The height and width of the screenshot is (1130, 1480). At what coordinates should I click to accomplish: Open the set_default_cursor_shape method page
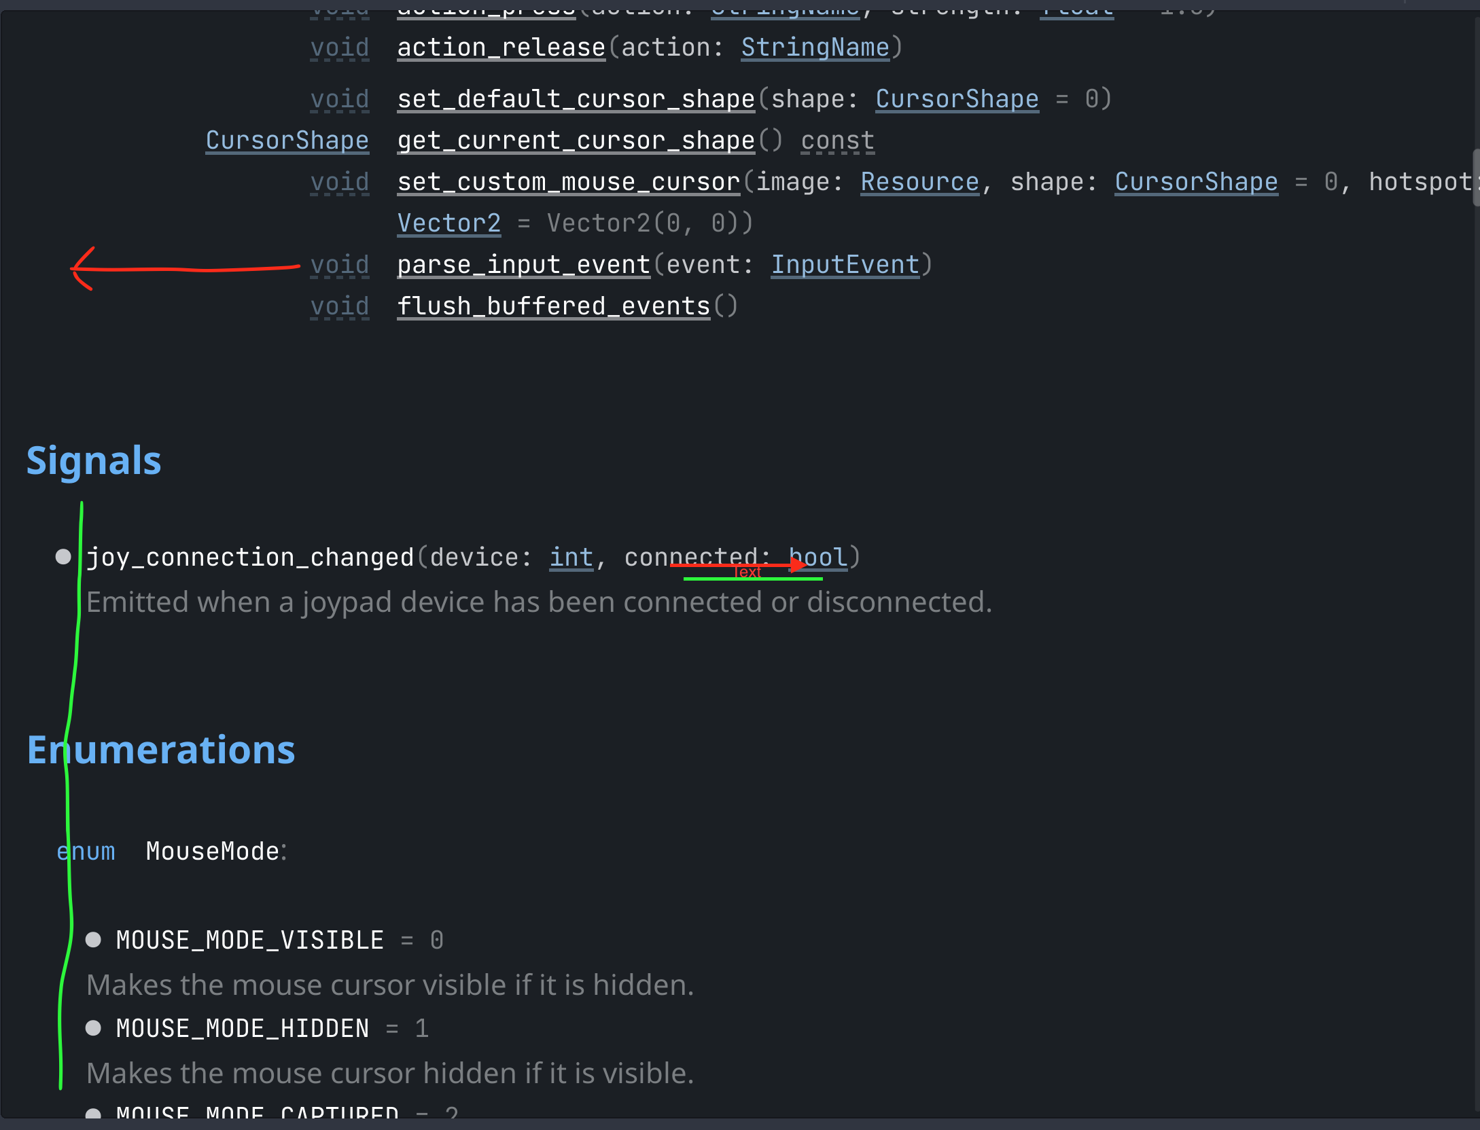[x=575, y=98]
